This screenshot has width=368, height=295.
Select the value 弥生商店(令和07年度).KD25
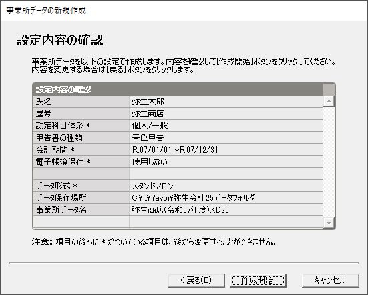pyautogui.click(x=226, y=210)
